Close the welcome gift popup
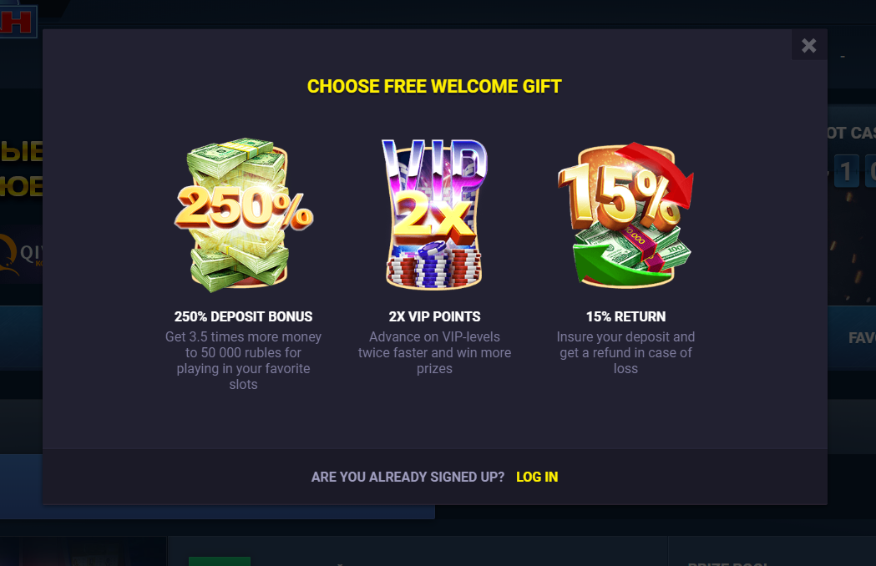The width and height of the screenshot is (876, 566). (809, 45)
